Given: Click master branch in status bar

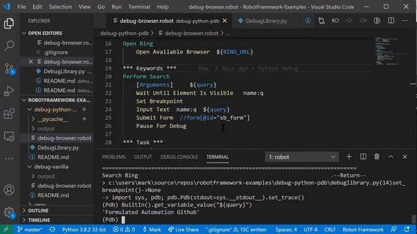Looking at the screenshot, I should 29,229.
